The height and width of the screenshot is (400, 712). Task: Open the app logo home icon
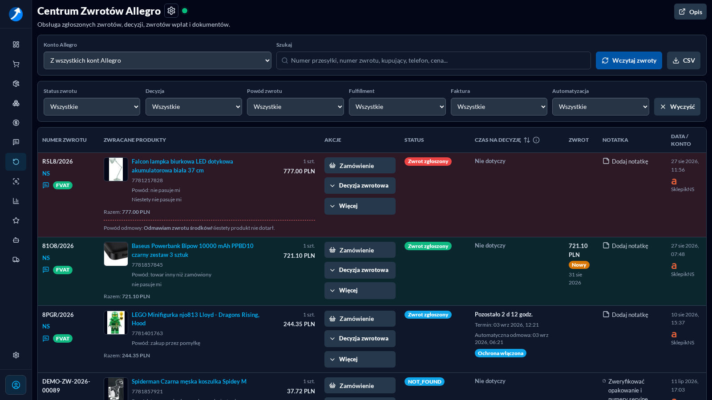click(x=16, y=14)
